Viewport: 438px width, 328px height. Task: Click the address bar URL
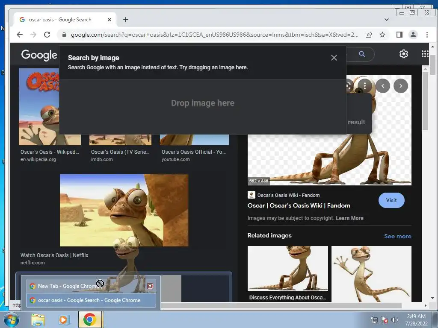click(x=215, y=35)
